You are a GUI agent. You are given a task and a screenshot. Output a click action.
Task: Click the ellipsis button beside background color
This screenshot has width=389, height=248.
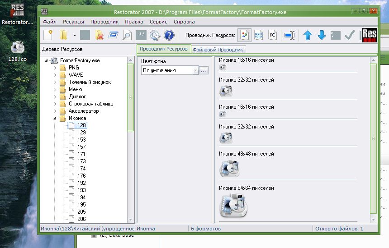[204, 70]
